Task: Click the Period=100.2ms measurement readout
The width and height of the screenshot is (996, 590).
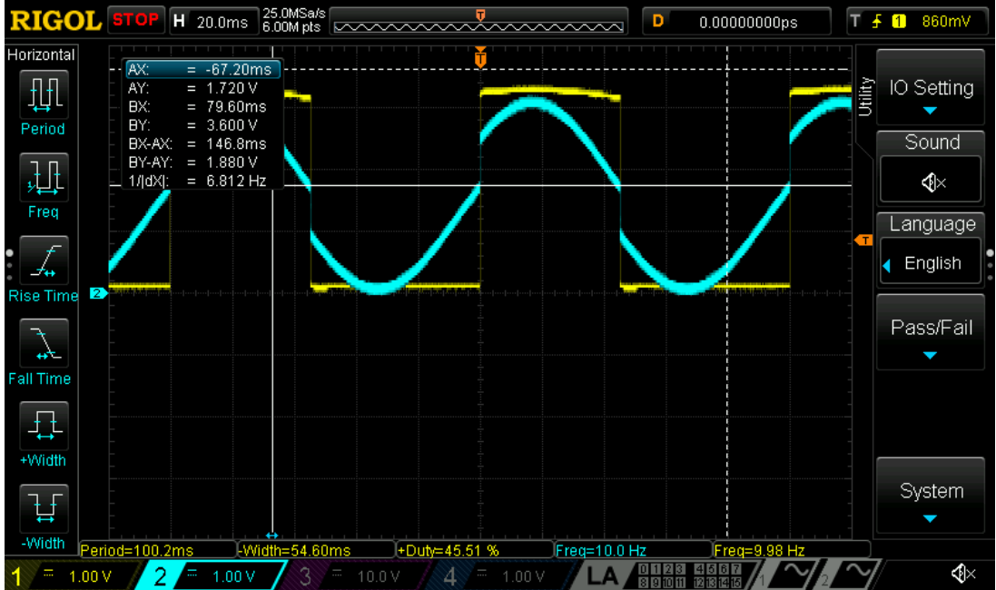Action: point(157,550)
